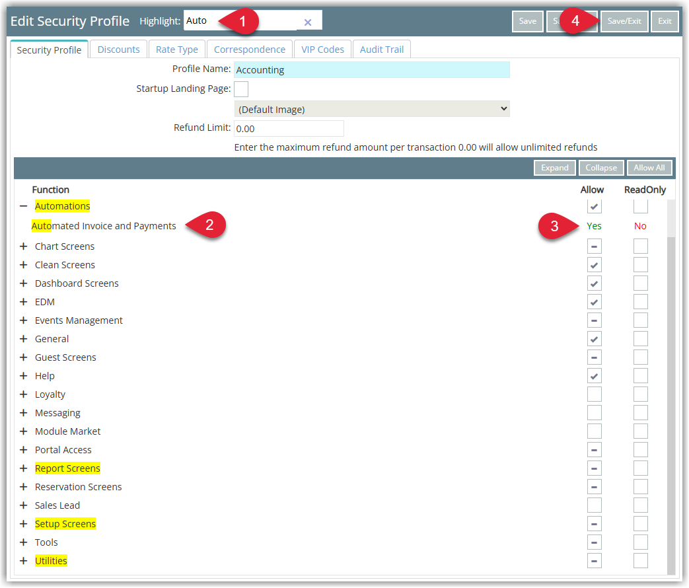
Task: Click the Refund Limit input
Action: [289, 129]
